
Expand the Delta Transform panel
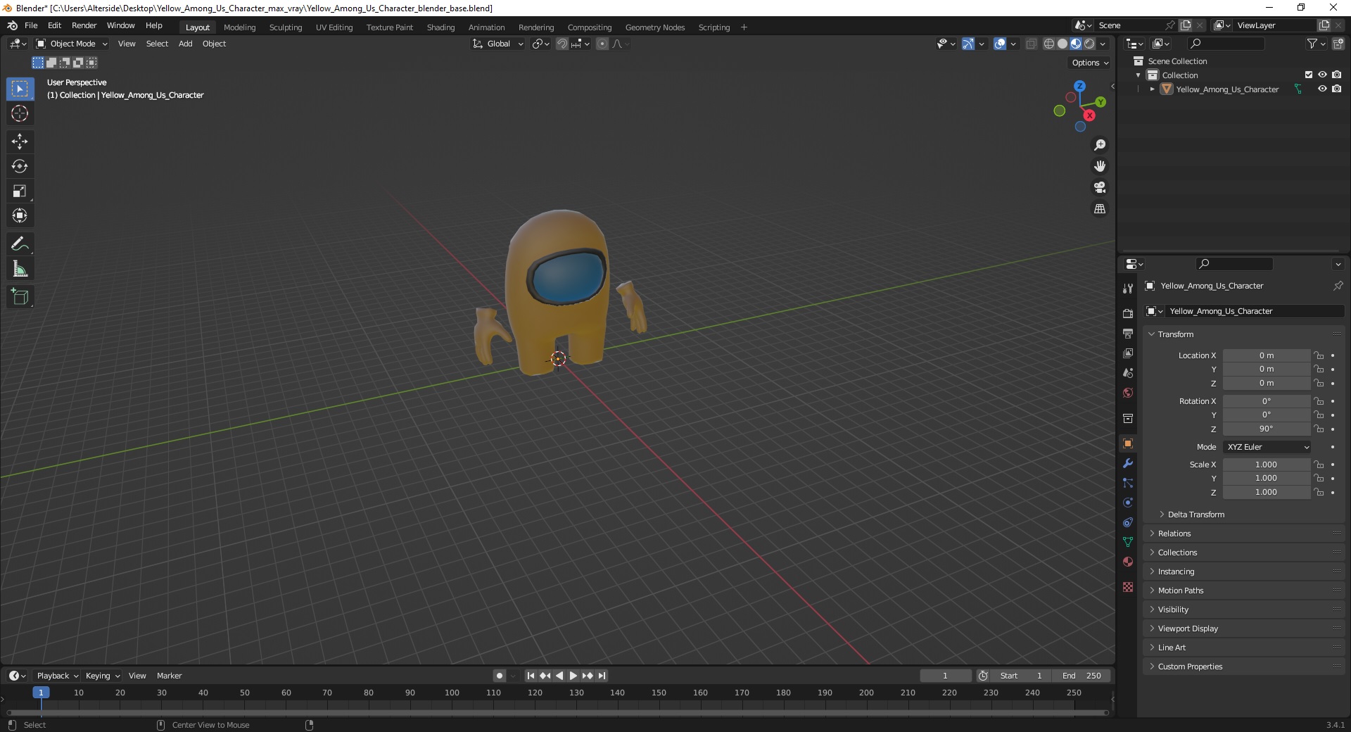1195,515
